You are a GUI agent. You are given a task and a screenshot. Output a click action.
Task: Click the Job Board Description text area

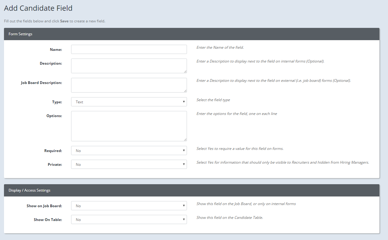(x=129, y=85)
